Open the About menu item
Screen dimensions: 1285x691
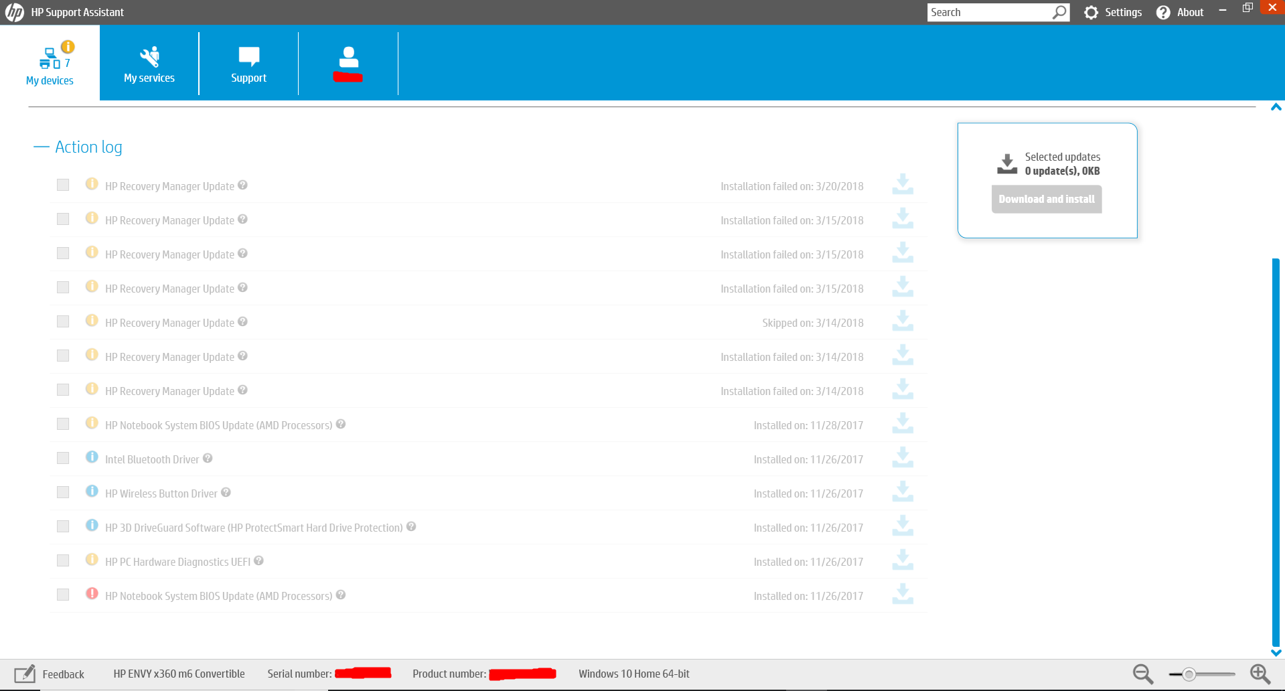(x=1180, y=12)
